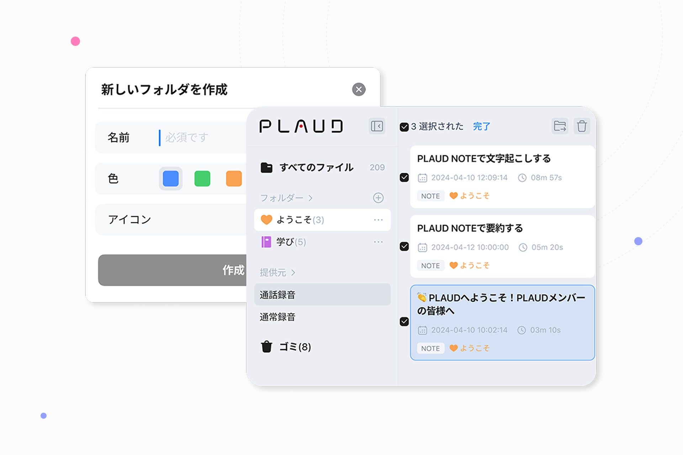The height and width of the screenshot is (455, 683).
Task: Click the move-to-folder icon
Action: [560, 126]
